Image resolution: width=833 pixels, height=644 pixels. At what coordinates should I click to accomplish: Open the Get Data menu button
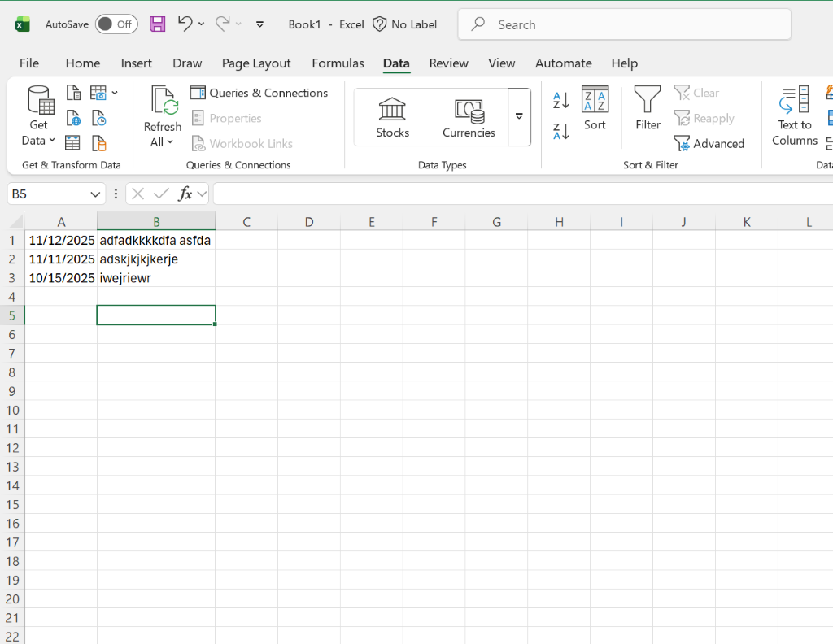pos(39,115)
